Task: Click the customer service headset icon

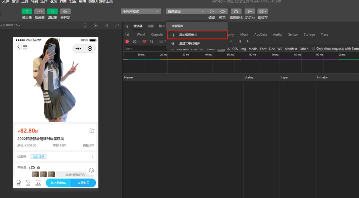Action: 92,170
